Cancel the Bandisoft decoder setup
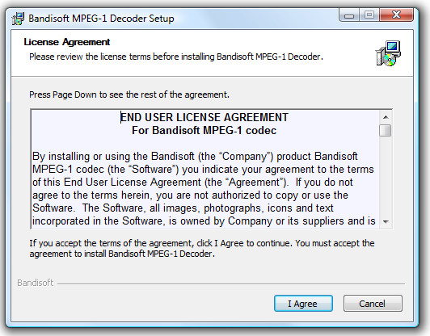 [373, 304]
